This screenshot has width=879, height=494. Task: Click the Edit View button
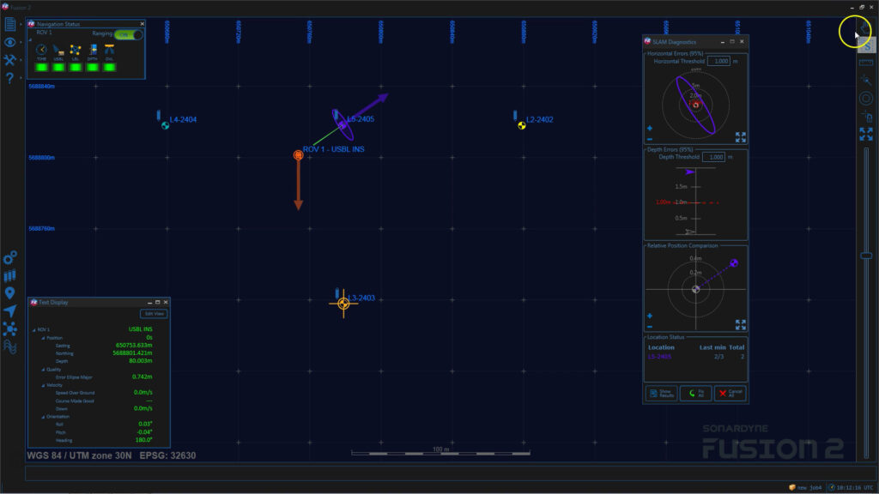click(154, 314)
